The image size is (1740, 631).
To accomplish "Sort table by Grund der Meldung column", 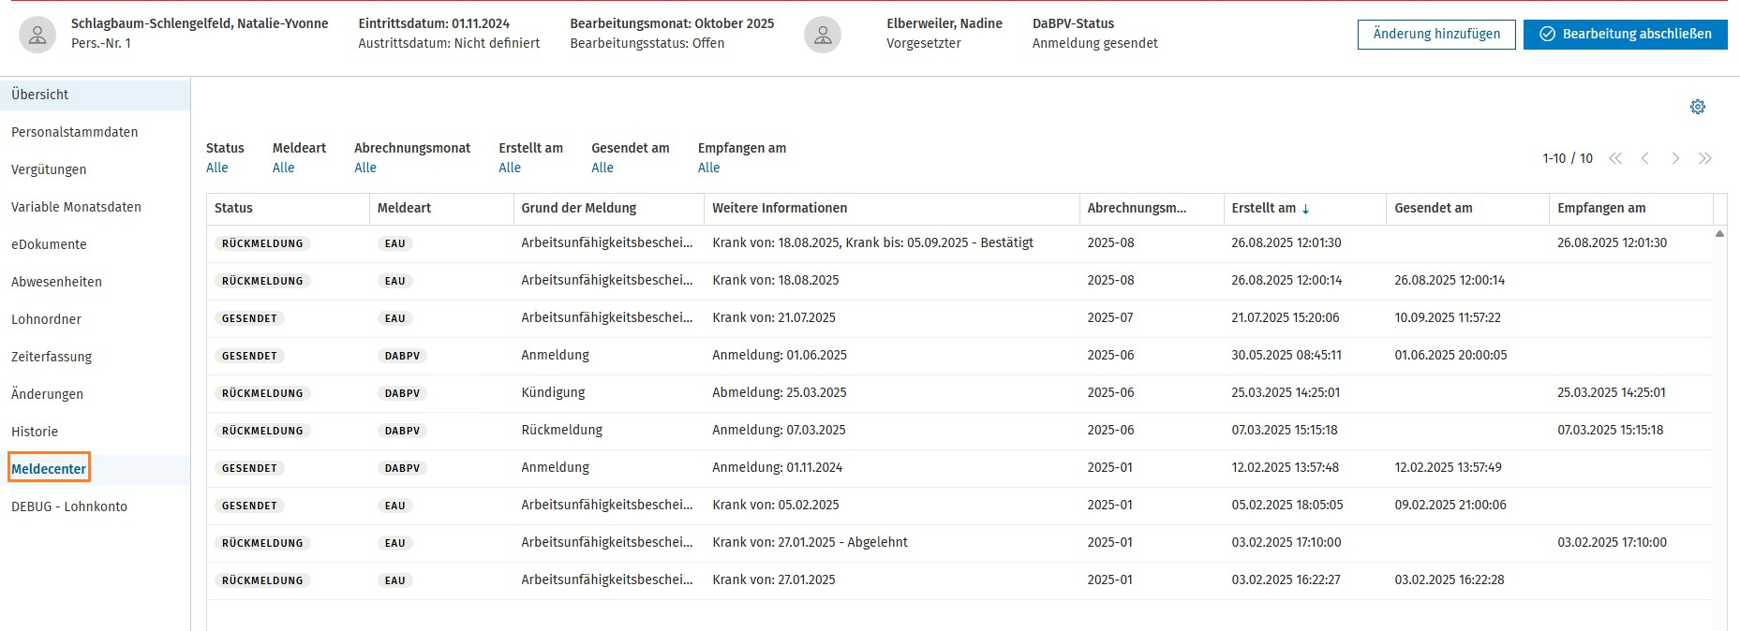I will (x=578, y=208).
